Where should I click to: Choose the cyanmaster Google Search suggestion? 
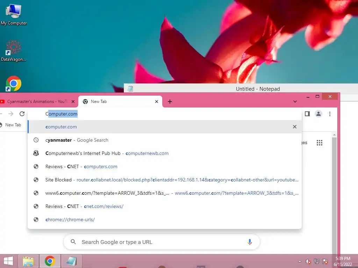coord(165,140)
